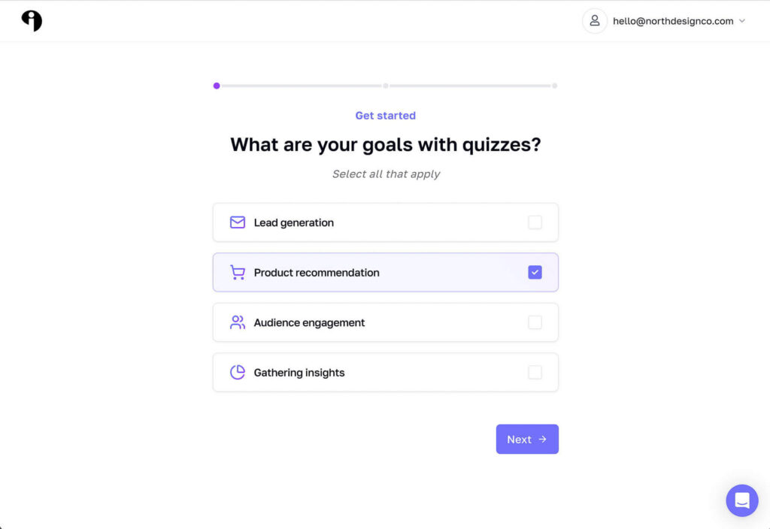Click the arrow icon on Next button
Screen dimensions: 770x529
click(543, 440)
